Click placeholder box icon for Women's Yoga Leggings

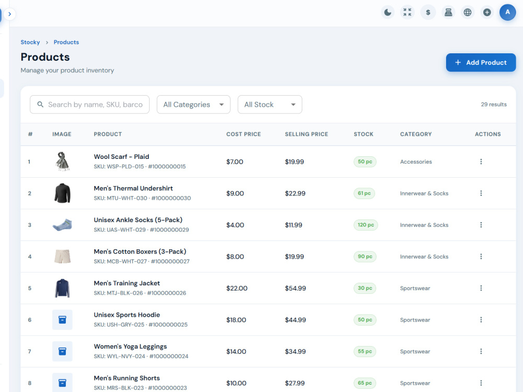point(62,352)
